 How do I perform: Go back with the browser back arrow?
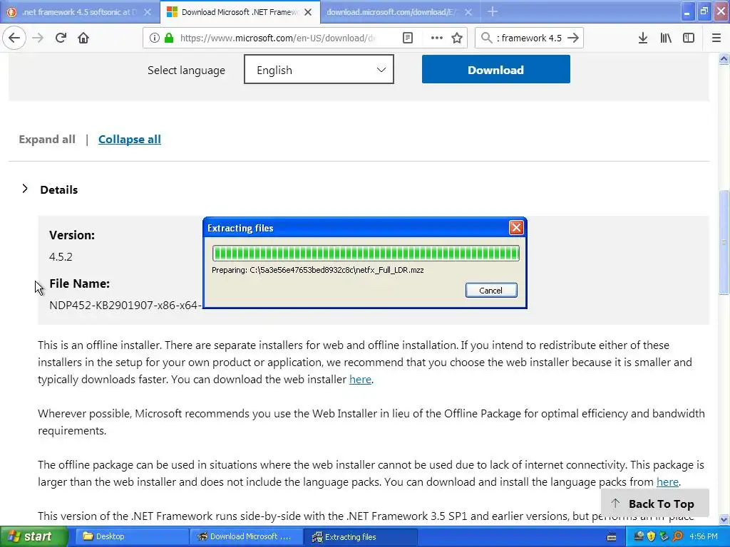tap(14, 38)
